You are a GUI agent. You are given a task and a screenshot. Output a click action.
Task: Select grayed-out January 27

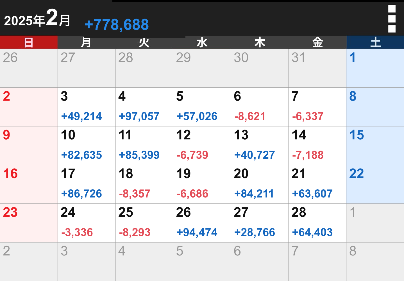(87, 68)
